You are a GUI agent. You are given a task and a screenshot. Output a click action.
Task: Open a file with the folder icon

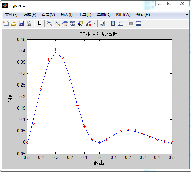click(13, 23)
